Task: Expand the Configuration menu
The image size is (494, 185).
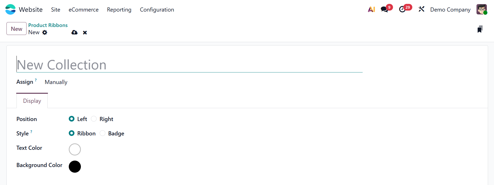Action: coord(157,10)
